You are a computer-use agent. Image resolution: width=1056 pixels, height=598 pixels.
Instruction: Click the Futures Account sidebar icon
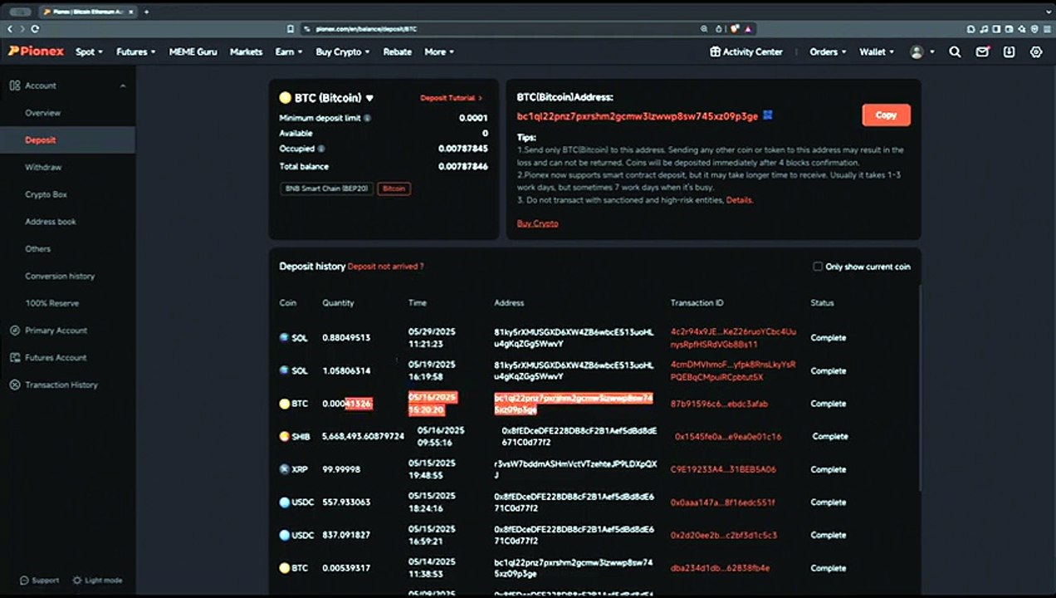[14, 357]
